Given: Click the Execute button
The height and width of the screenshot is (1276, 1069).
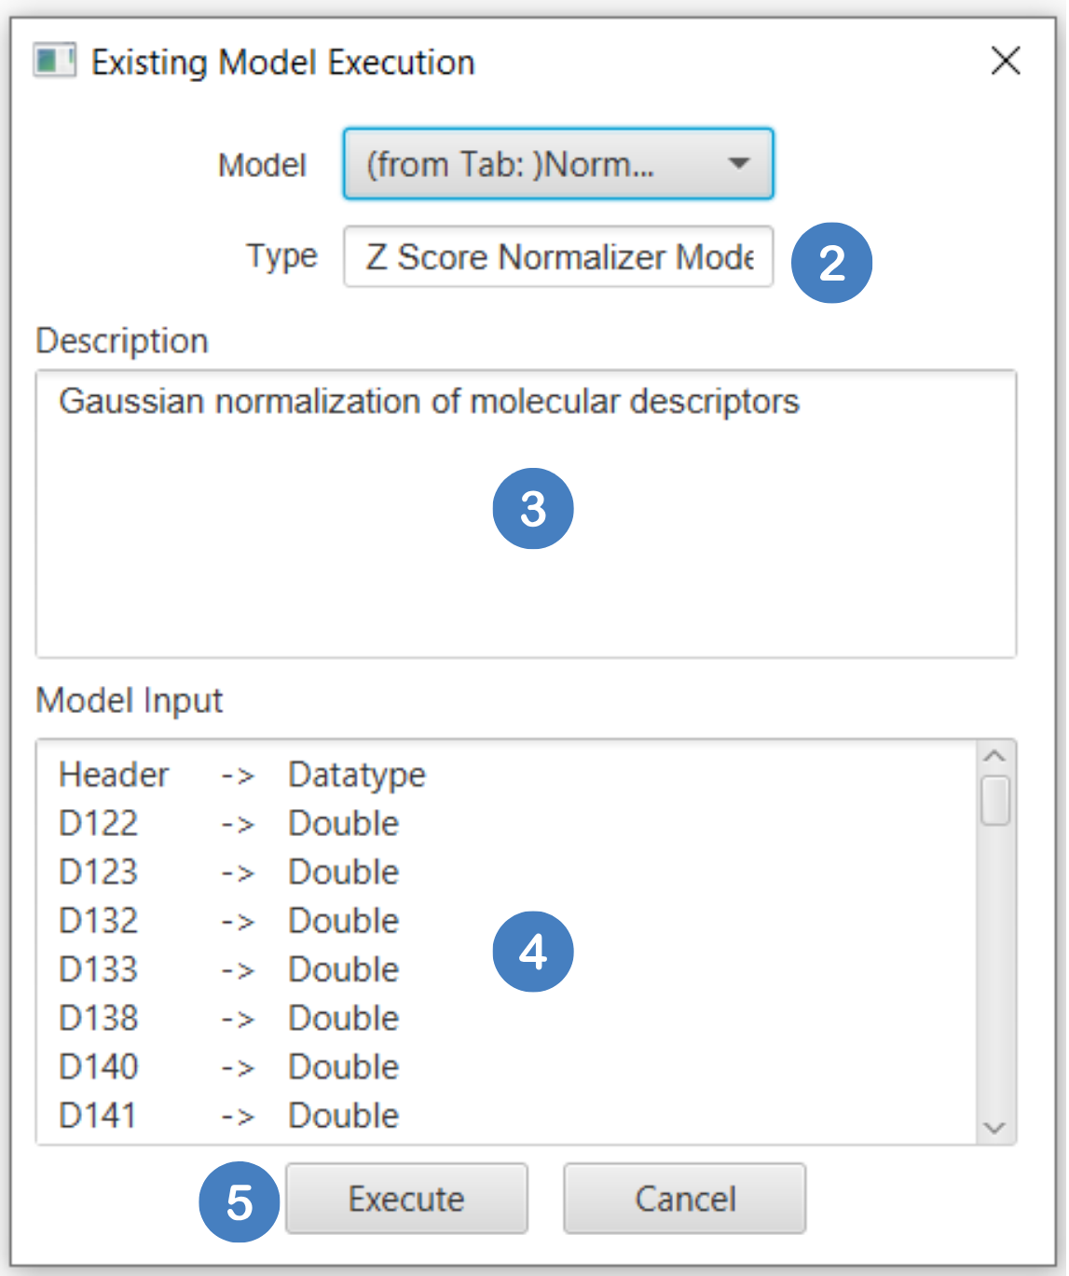Looking at the screenshot, I should [x=406, y=1199].
